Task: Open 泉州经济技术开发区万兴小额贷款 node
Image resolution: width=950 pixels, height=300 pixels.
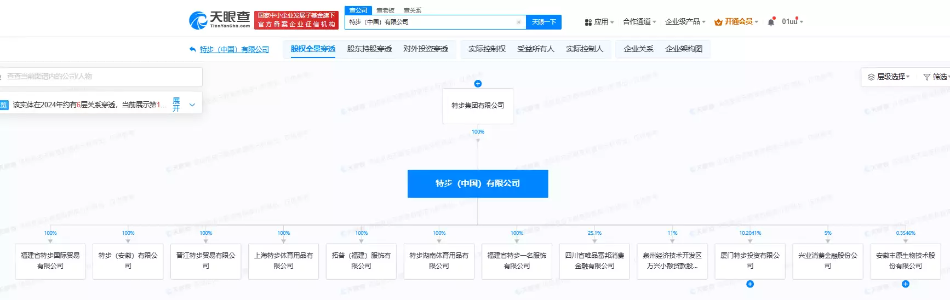Action: 673,261
